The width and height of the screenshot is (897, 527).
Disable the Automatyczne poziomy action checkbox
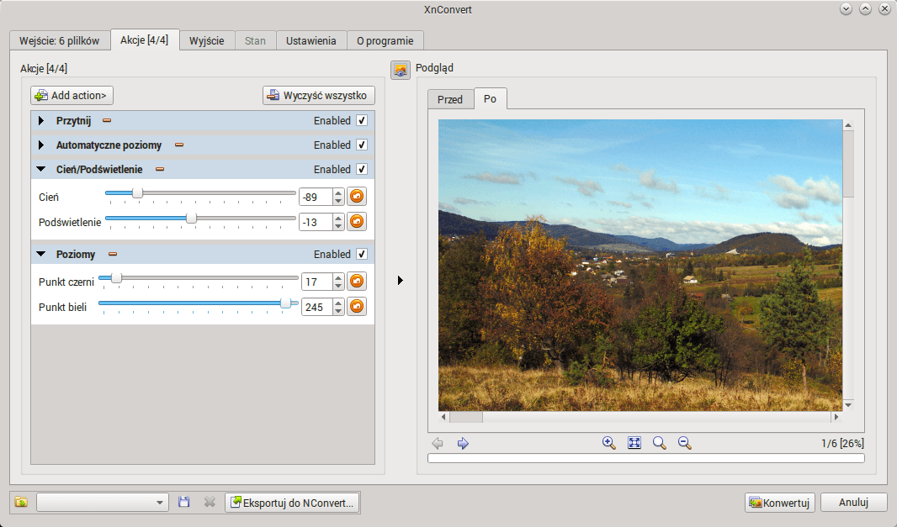click(362, 145)
